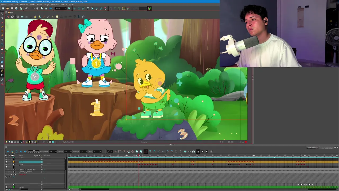Viewport: 339px width, 191px height.
Task: Click the Paste clipboard icon
Action: tap(46, 8)
